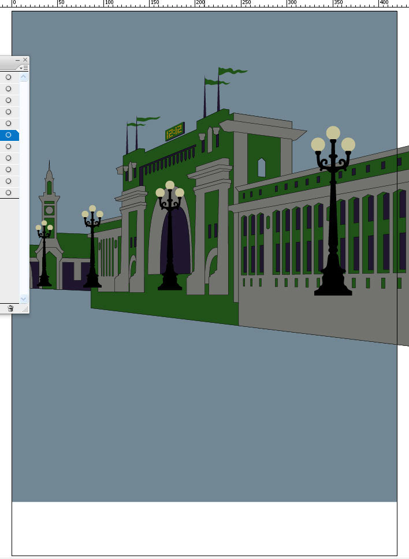The height and width of the screenshot is (559, 409).
Task: Collapse the panel with its minimize button
Action: pyautogui.click(x=17, y=60)
